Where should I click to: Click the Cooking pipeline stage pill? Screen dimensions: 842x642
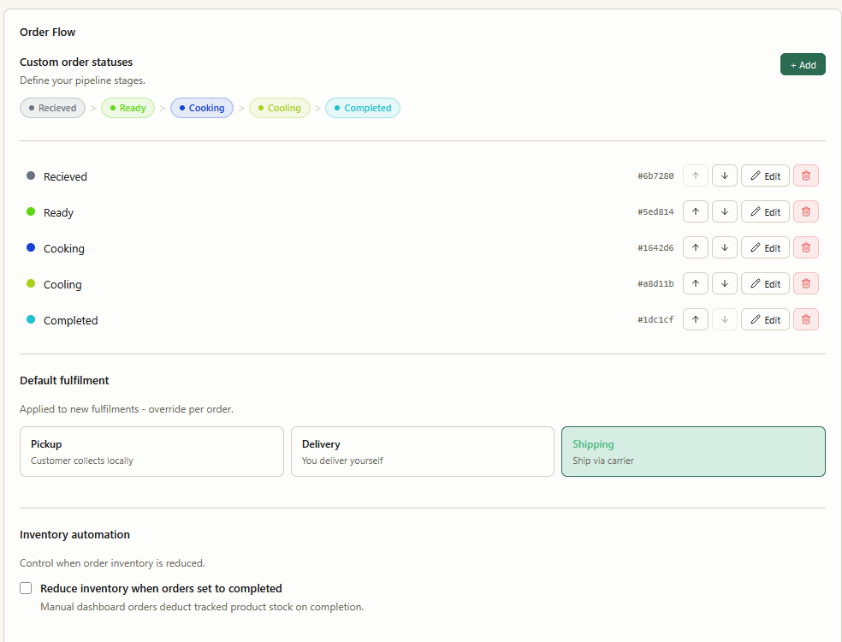tap(202, 108)
